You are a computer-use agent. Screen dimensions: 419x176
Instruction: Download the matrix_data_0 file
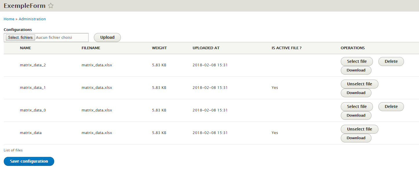[x=356, y=115]
